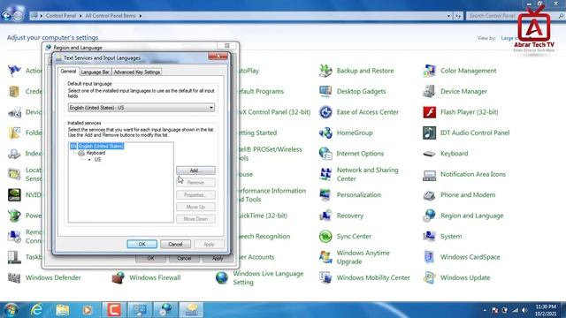This screenshot has height=318, width=566.
Task: Click All Control Panel Items breadcrumb
Action: click(x=111, y=16)
